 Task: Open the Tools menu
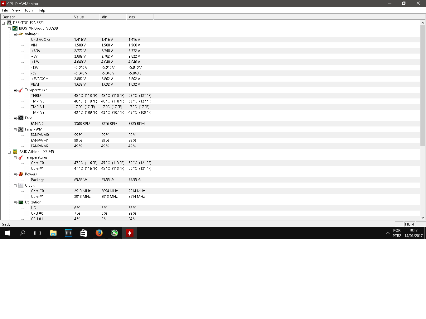click(x=29, y=10)
